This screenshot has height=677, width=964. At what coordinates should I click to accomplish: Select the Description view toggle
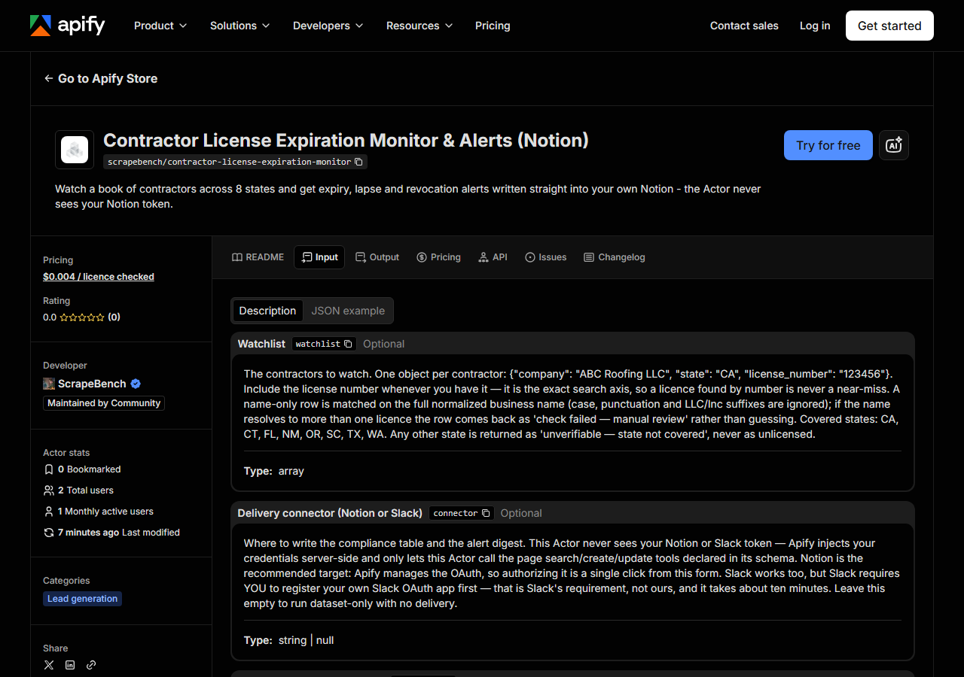[267, 311]
